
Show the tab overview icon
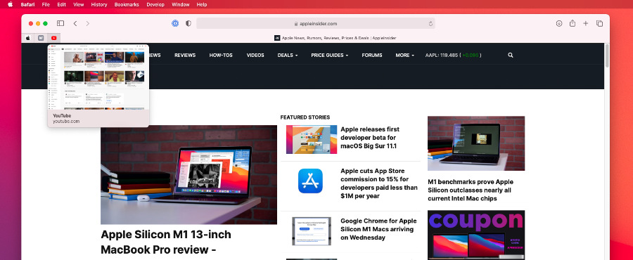tap(599, 23)
